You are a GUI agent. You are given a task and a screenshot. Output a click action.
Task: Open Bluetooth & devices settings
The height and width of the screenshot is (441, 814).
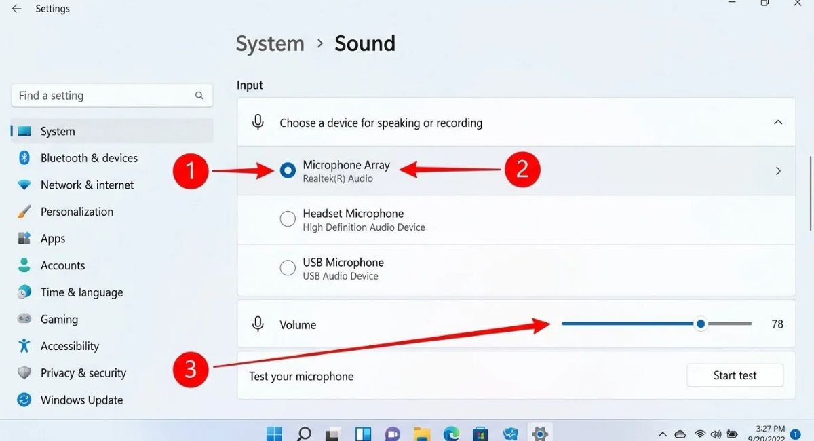112,158
